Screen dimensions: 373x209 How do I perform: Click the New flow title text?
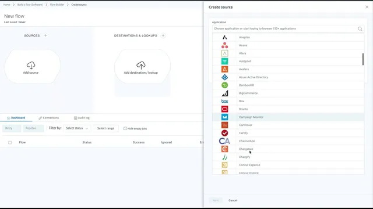14,16
